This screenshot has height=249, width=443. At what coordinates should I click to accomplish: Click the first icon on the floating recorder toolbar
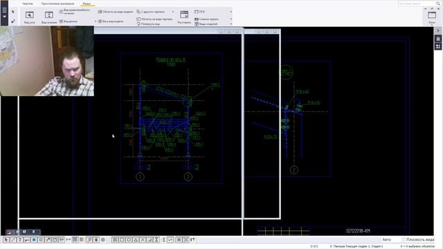click(9, 232)
